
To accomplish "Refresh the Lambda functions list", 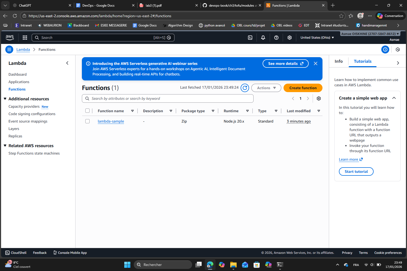I will tap(245, 88).
